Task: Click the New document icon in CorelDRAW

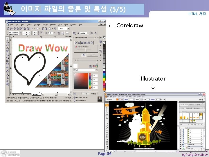Action: 8,28
